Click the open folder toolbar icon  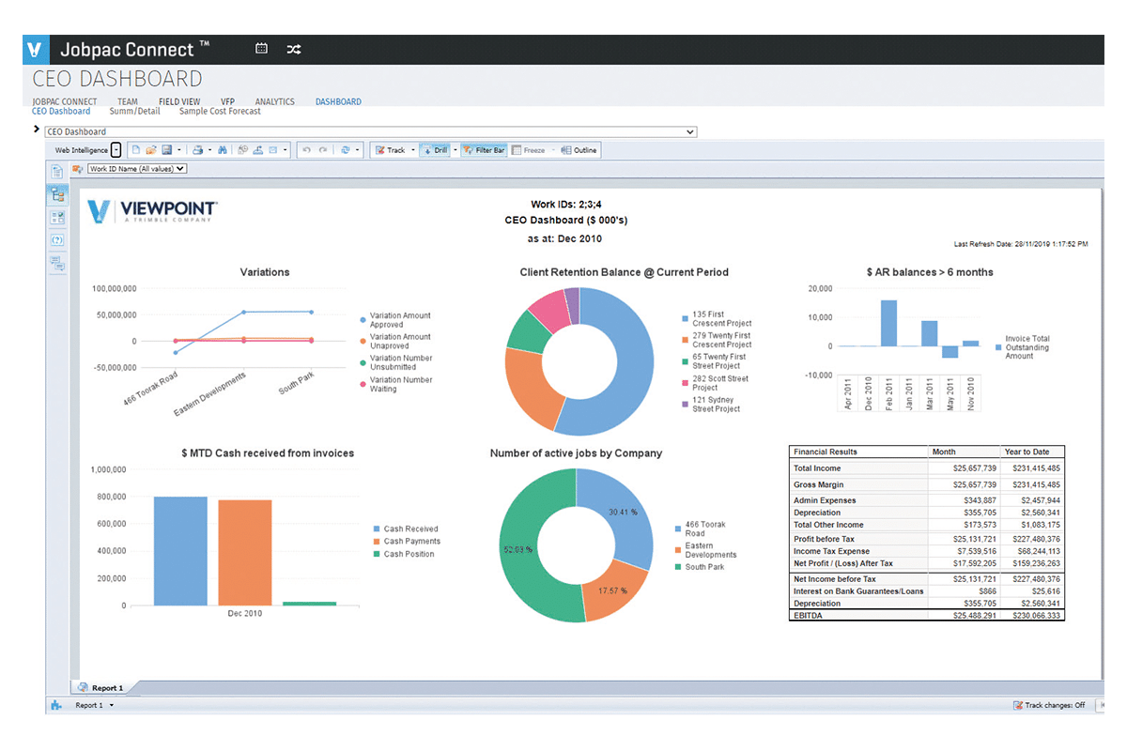[x=150, y=150]
